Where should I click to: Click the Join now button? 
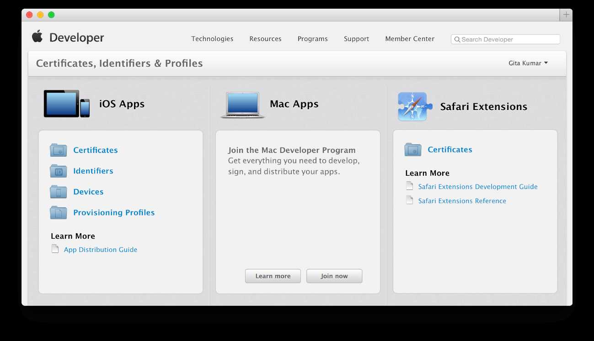coord(334,276)
